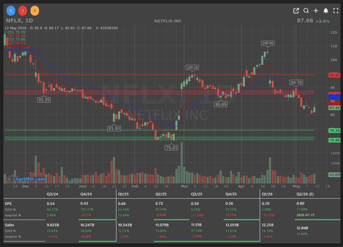Click the Q3/24 column header
This screenshot has width=343, height=247.
[x=52, y=194]
